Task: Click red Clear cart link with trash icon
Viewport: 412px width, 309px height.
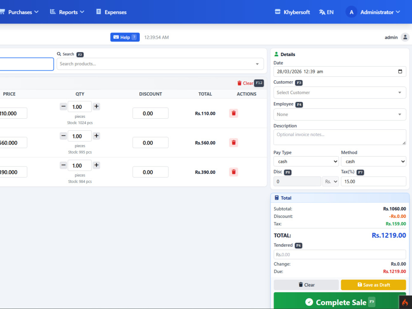Action: pyautogui.click(x=245, y=83)
